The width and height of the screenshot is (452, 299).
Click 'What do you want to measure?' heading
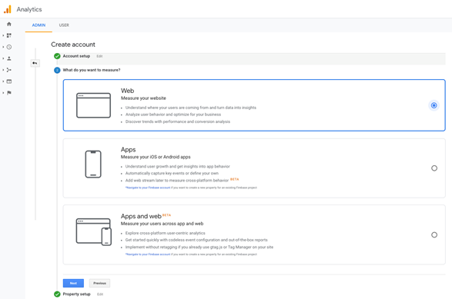92,70
